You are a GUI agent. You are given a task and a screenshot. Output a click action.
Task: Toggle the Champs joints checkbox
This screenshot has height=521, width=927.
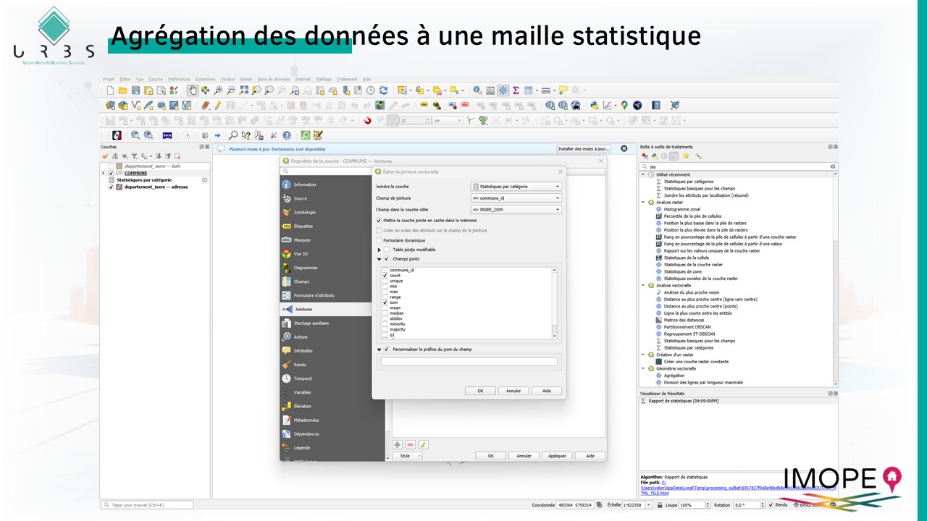(387, 258)
